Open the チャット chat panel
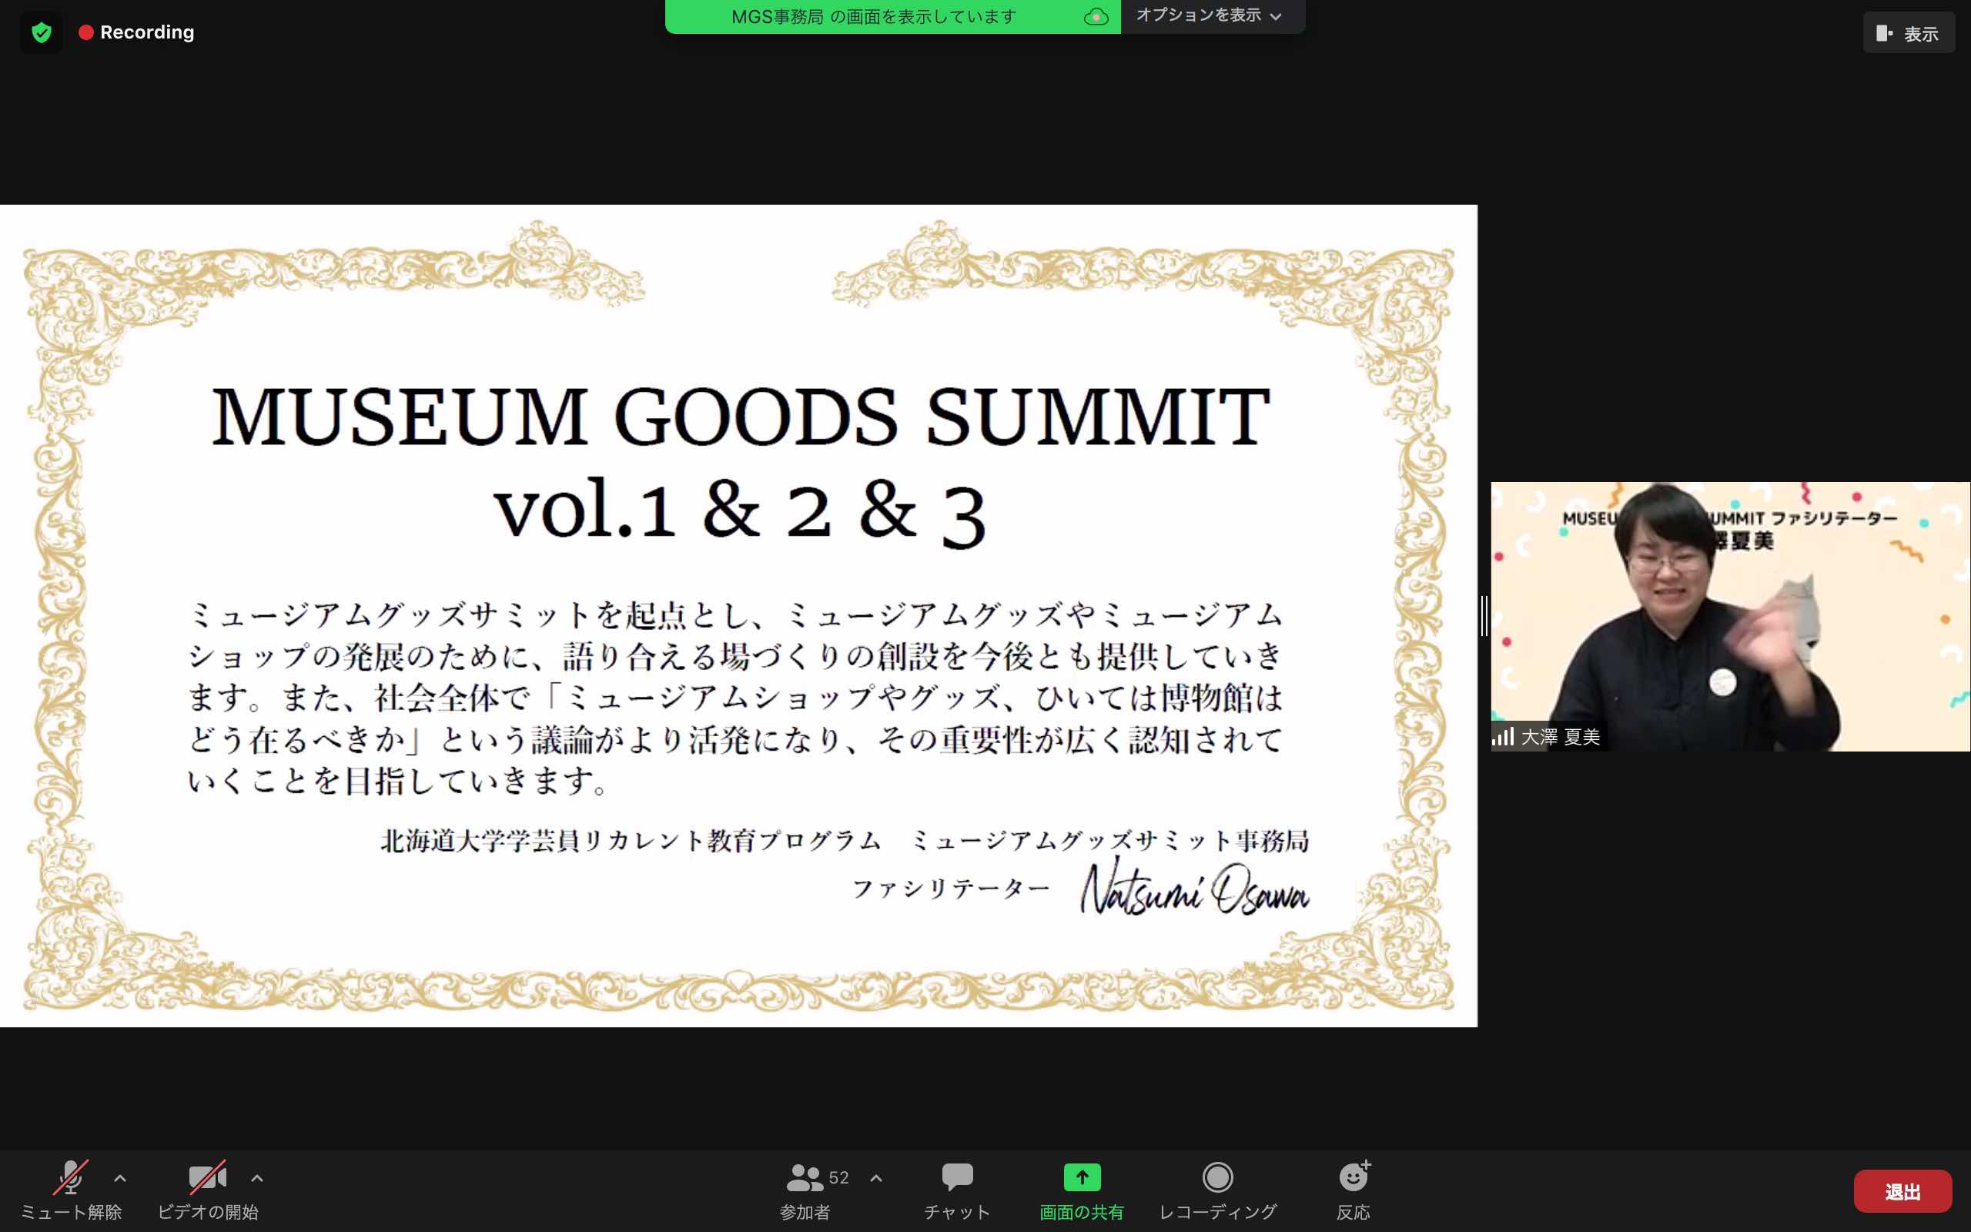 [x=957, y=1190]
